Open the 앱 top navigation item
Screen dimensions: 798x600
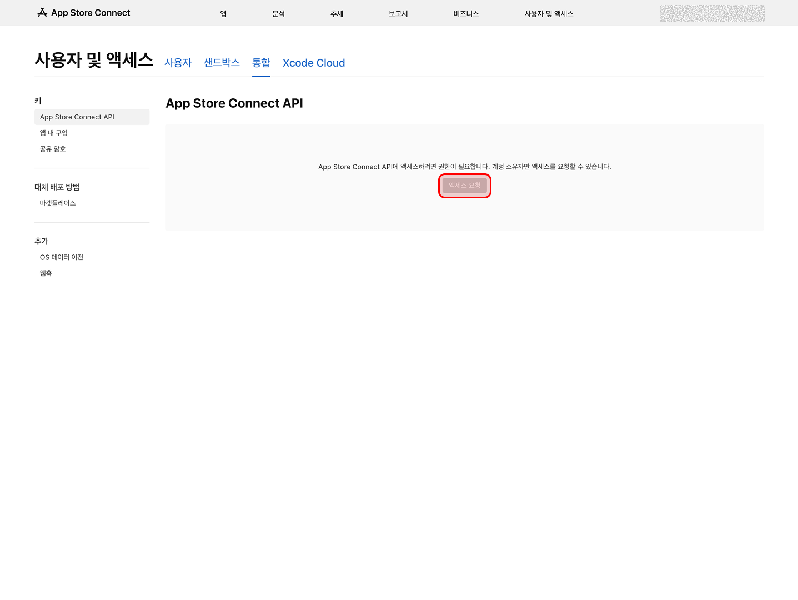[x=223, y=13]
